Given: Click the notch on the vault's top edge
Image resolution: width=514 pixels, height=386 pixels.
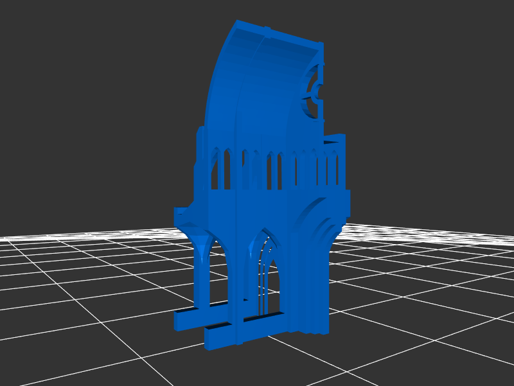Looking at the screenshot, I should [x=266, y=30].
